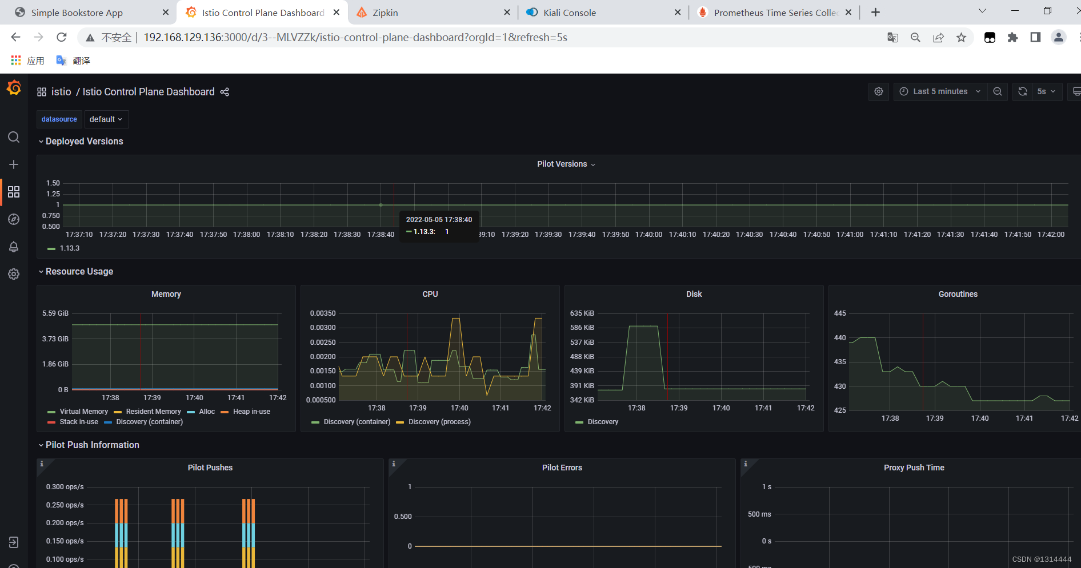
Task: Click the sign-in arrow icon in sidebar
Action: [14, 542]
